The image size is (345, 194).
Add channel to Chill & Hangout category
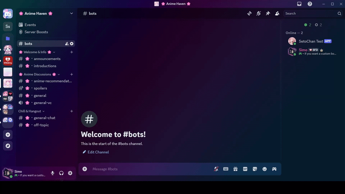[72, 111]
